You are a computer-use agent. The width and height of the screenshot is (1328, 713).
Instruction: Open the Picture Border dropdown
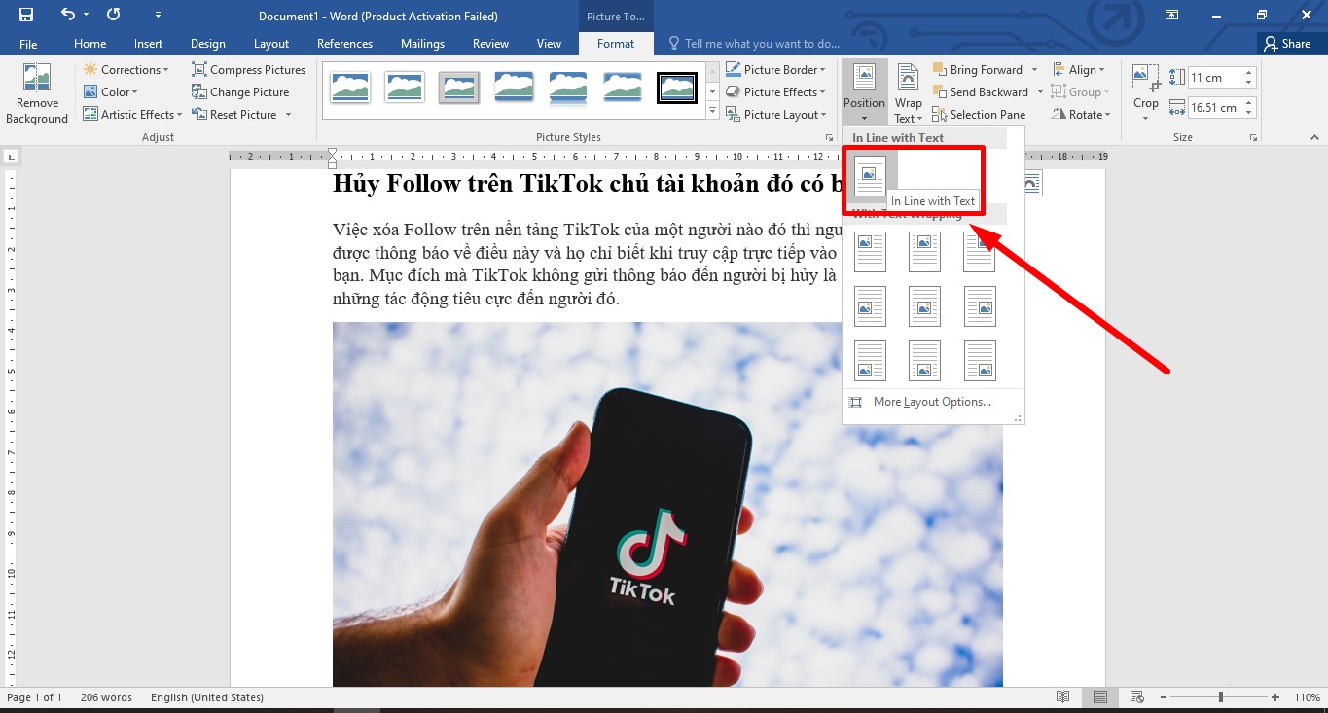click(x=776, y=70)
